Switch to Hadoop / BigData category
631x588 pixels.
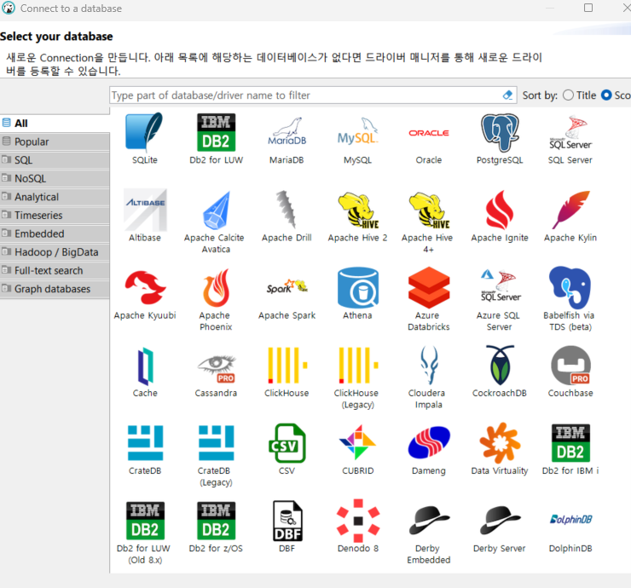(x=55, y=252)
